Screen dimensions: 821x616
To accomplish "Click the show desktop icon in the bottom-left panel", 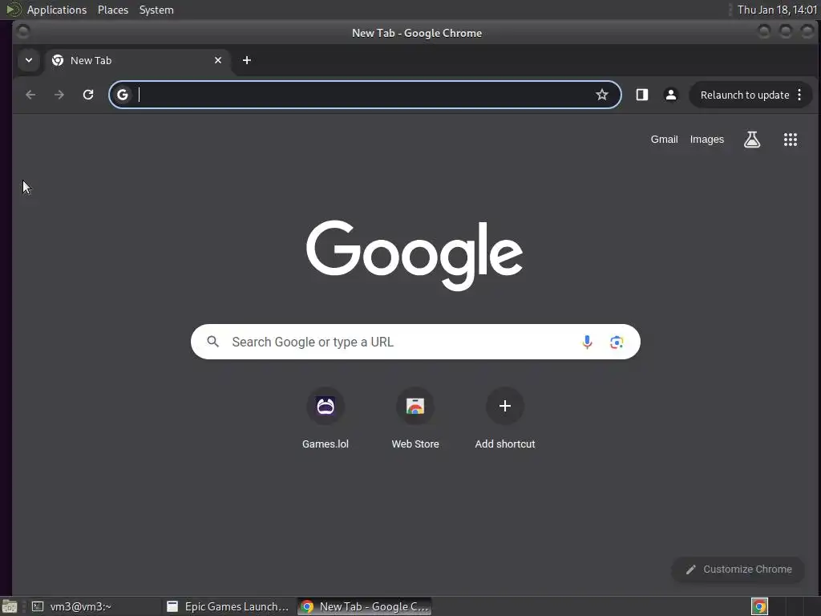I will click(10, 606).
